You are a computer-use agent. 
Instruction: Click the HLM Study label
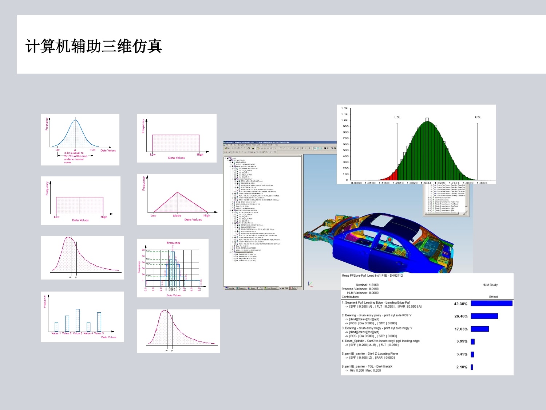(x=490, y=285)
